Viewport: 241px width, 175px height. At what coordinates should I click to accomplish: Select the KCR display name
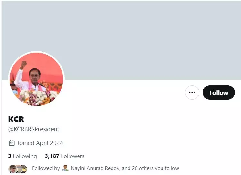[16, 119]
